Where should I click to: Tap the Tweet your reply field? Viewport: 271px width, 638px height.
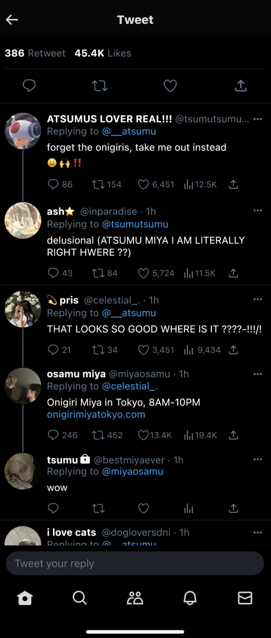click(x=135, y=564)
